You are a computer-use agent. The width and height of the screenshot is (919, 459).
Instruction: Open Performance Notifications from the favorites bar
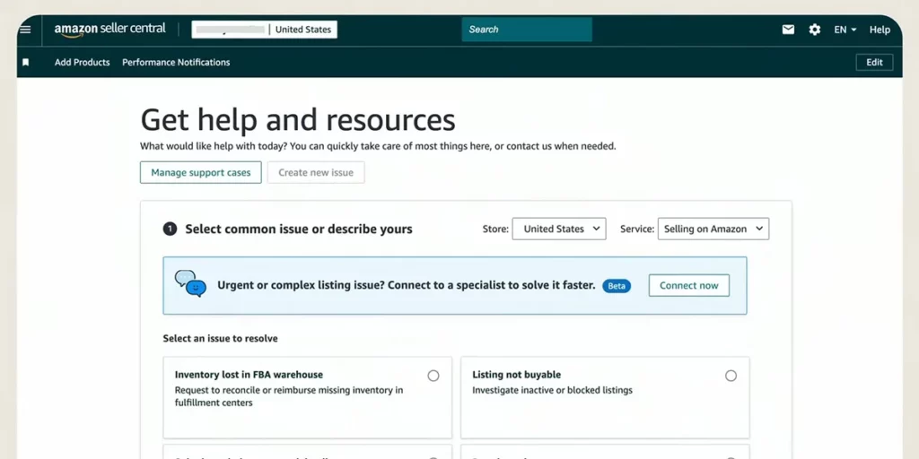[x=176, y=63]
